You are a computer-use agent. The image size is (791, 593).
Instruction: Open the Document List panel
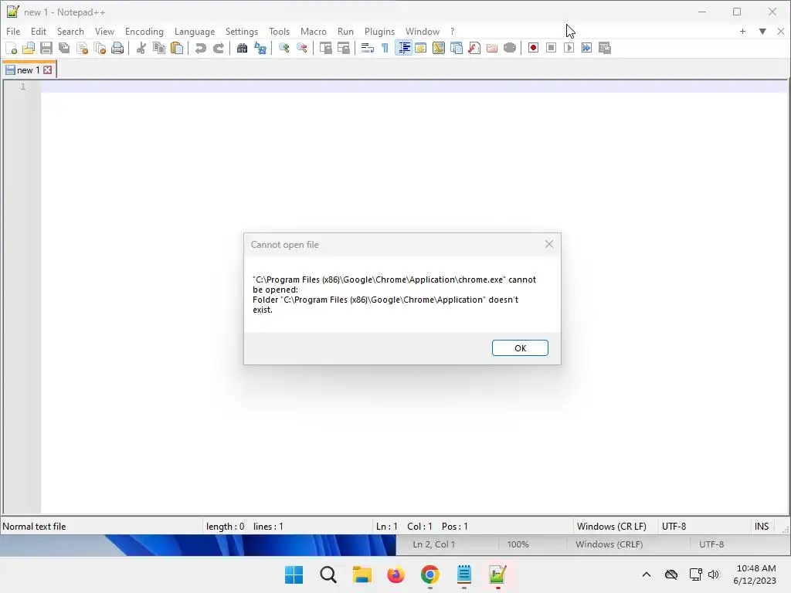click(457, 48)
